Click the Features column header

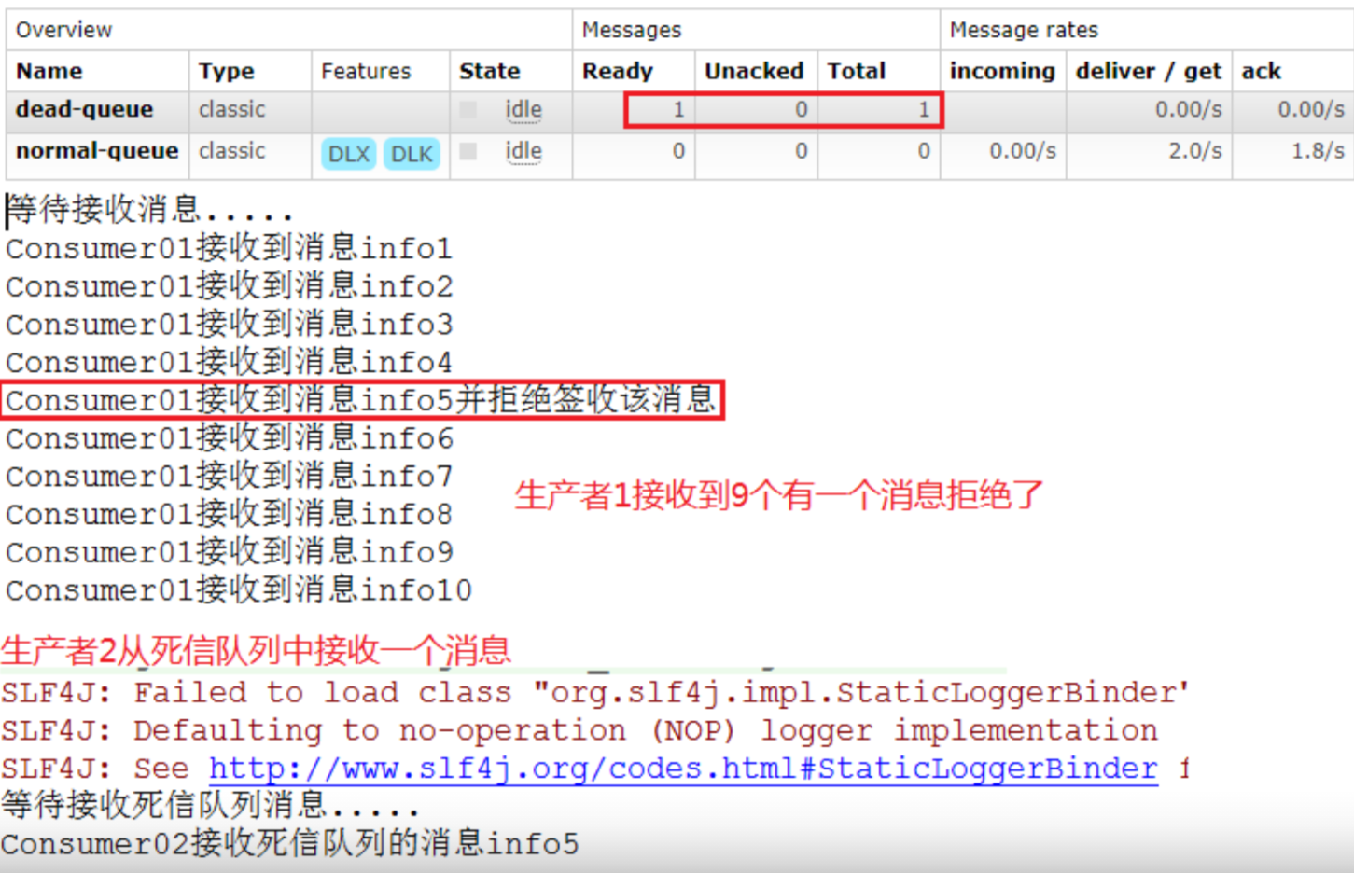coord(366,71)
